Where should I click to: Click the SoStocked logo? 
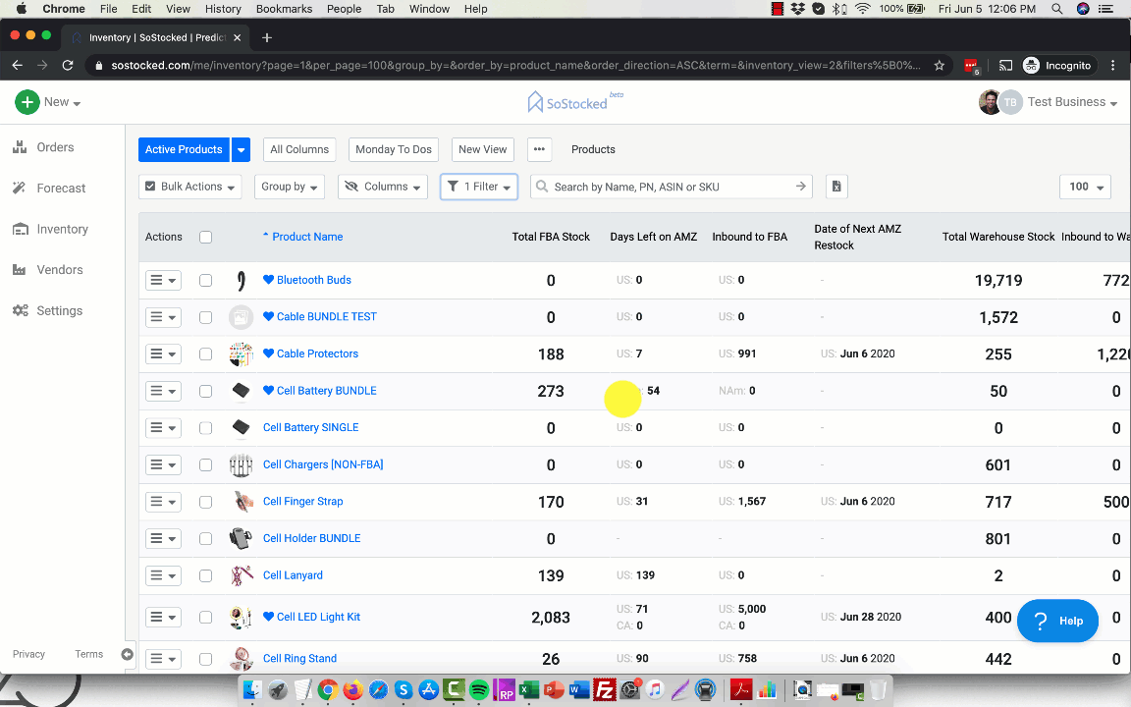[575, 102]
